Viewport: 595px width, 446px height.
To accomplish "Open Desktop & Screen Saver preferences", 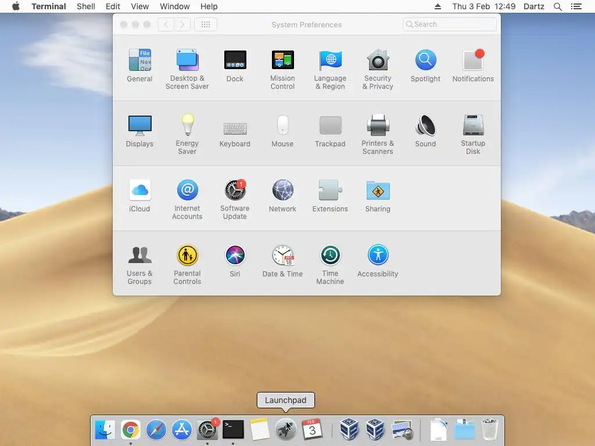I will [x=187, y=70].
